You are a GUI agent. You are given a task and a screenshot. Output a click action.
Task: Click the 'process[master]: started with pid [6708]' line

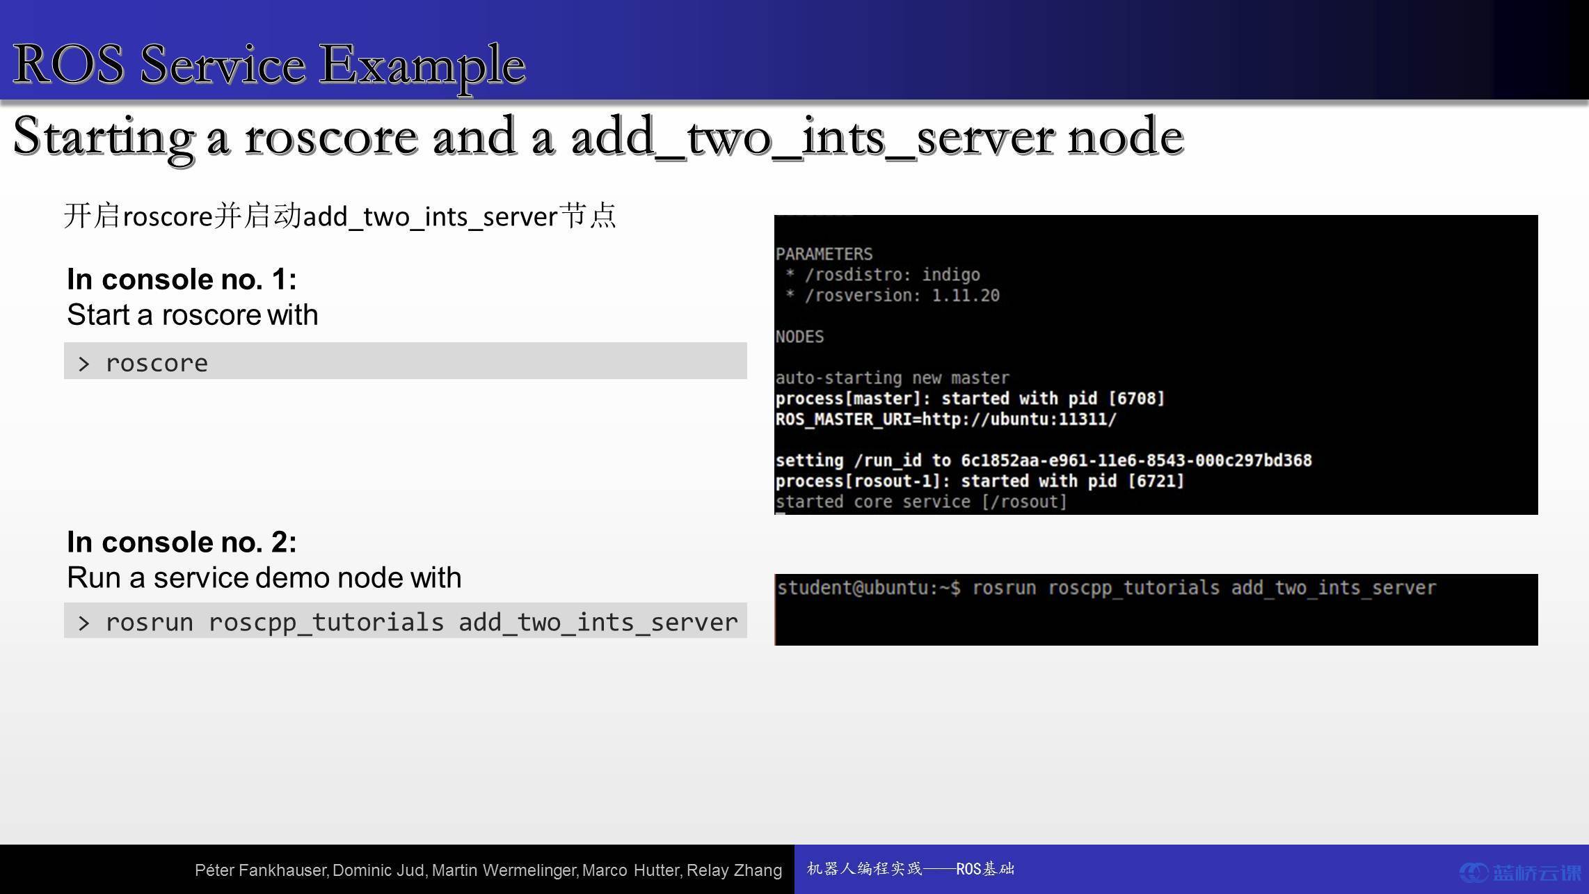970,399
